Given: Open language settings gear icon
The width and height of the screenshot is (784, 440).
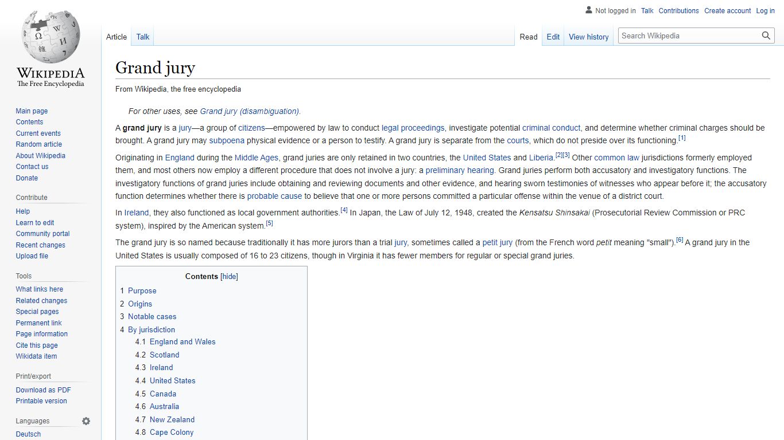Looking at the screenshot, I should [x=86, y=421].
